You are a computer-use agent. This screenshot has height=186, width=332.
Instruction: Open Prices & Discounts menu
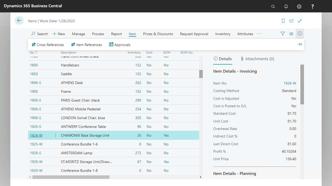click(158, 34)
